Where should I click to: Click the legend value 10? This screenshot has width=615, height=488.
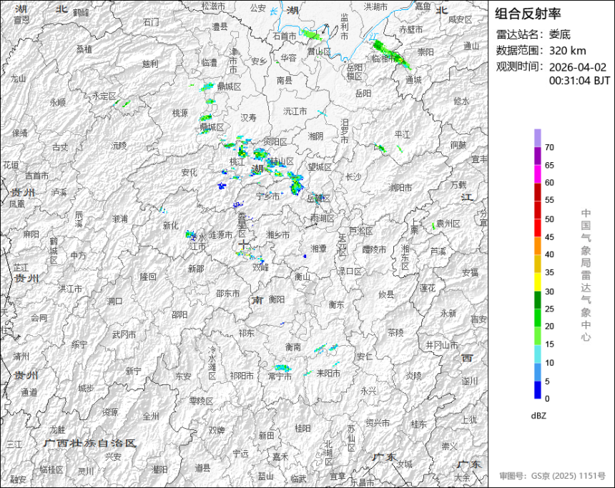pos(549,362)
